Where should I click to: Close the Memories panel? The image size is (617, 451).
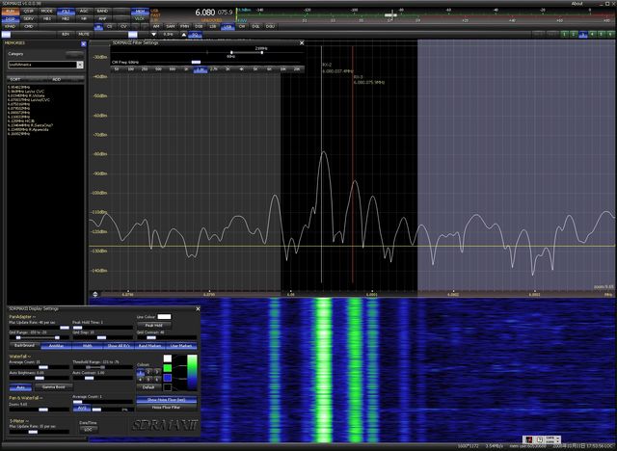click(x=82, y=43)
